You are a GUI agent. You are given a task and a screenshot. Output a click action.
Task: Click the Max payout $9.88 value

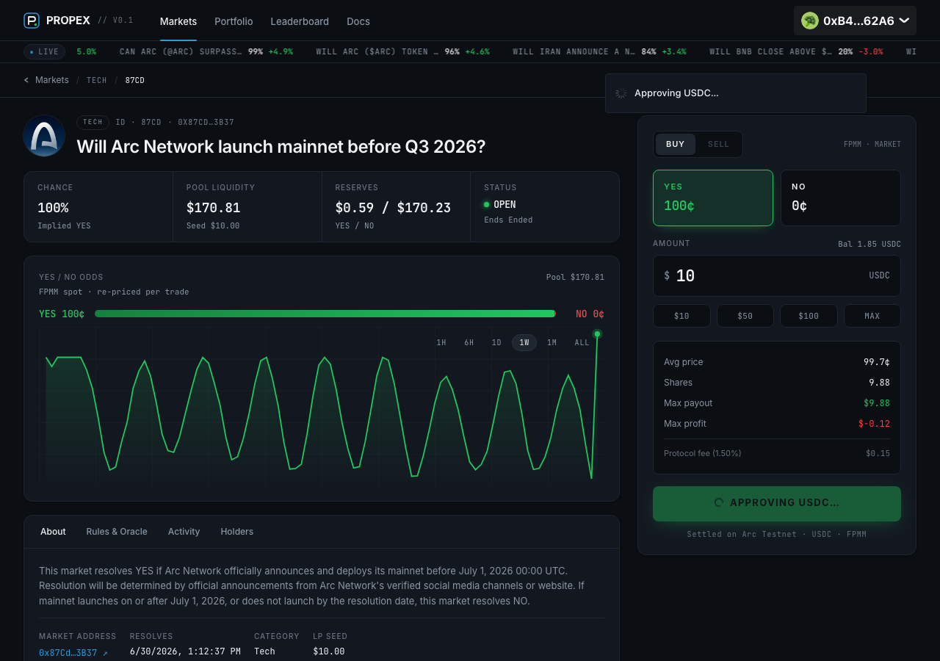(877, 403)
